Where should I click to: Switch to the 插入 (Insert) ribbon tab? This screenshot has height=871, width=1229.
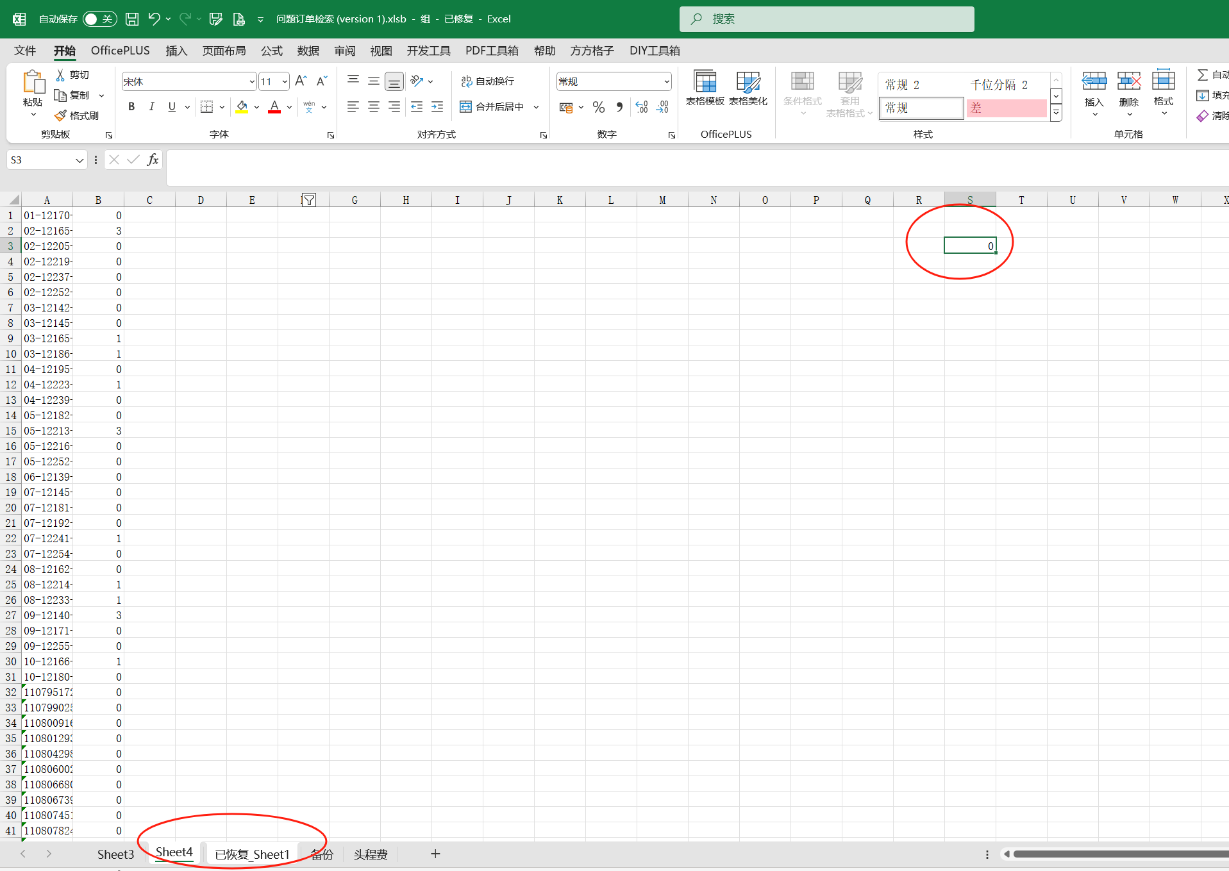pos(176,51)
